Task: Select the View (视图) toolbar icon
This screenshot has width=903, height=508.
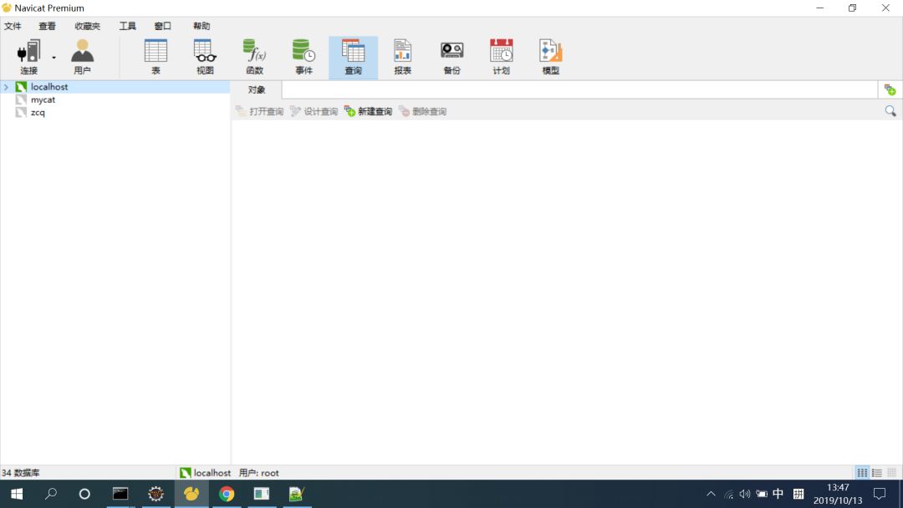Action: 205,57
